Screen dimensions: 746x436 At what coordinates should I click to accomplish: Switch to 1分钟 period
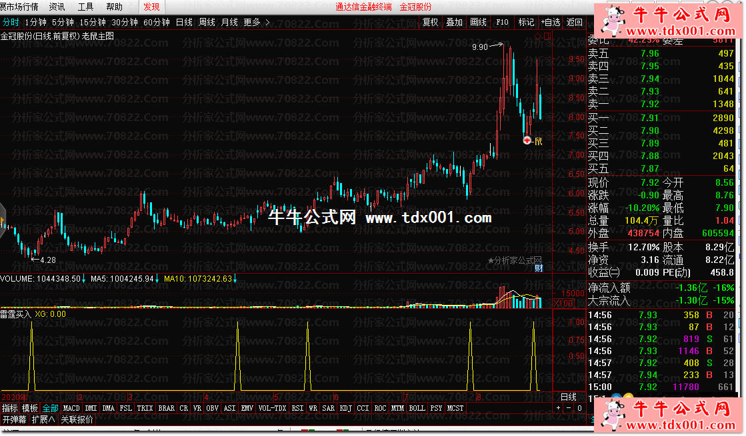36,23
